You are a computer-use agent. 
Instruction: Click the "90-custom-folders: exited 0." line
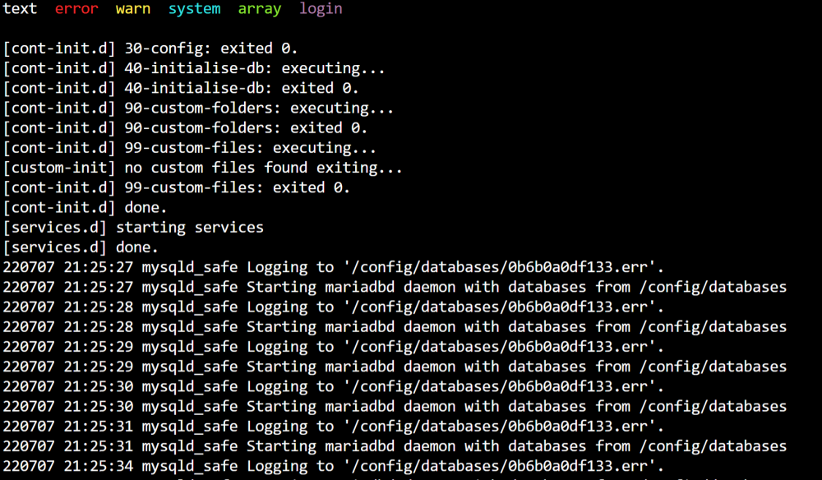[x=185, y=128]
